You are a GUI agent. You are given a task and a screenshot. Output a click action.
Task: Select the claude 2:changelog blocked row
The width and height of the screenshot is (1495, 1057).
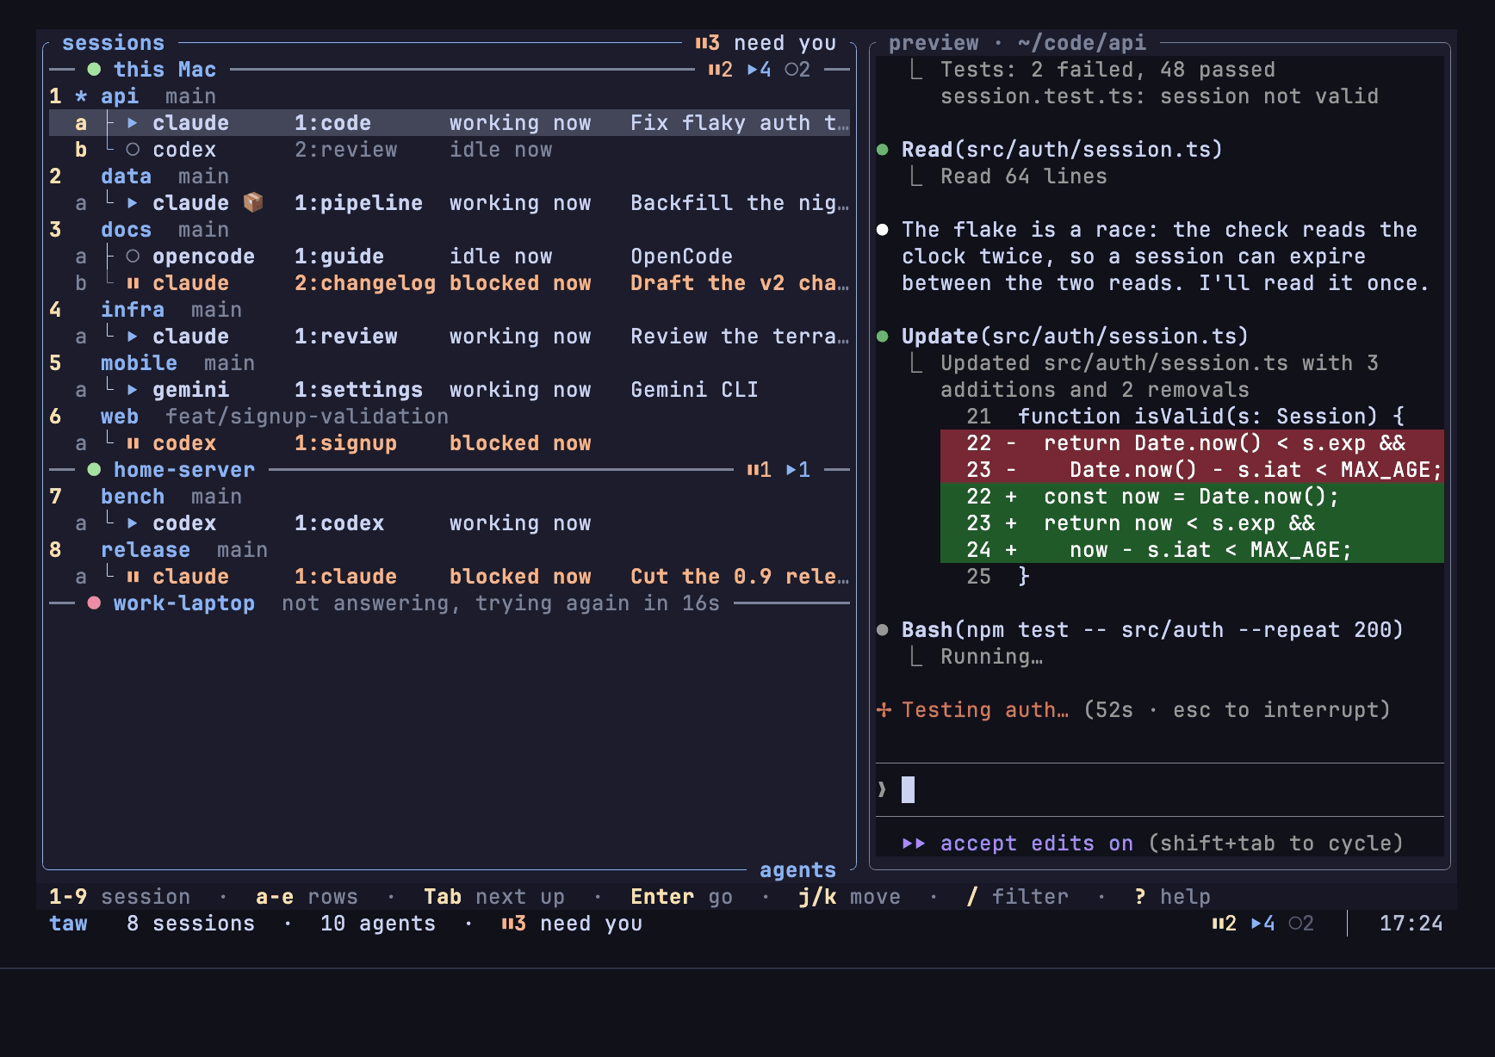pyautogui.click(x=450, y=283)
